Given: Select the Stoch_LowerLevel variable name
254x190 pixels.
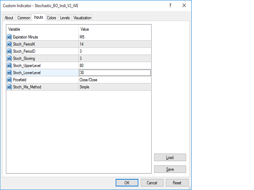Looking at the screenshot, I should (x=27, y=73).
